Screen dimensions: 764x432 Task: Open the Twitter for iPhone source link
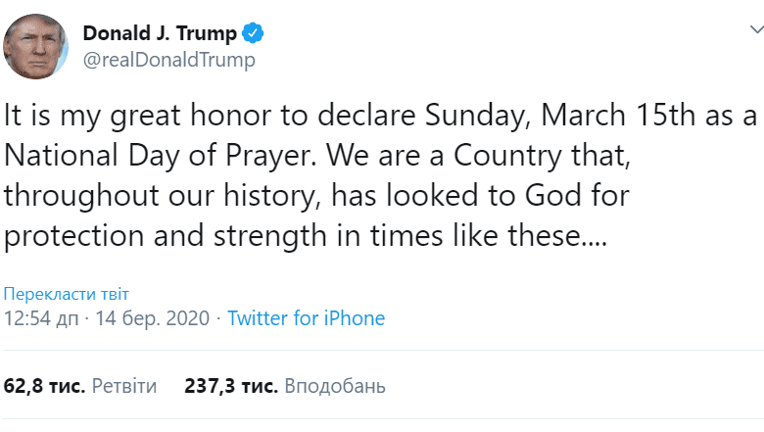(306, 318)
